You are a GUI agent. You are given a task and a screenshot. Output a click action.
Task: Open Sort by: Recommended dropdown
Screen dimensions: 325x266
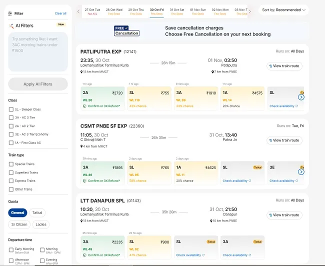[283, 10]
